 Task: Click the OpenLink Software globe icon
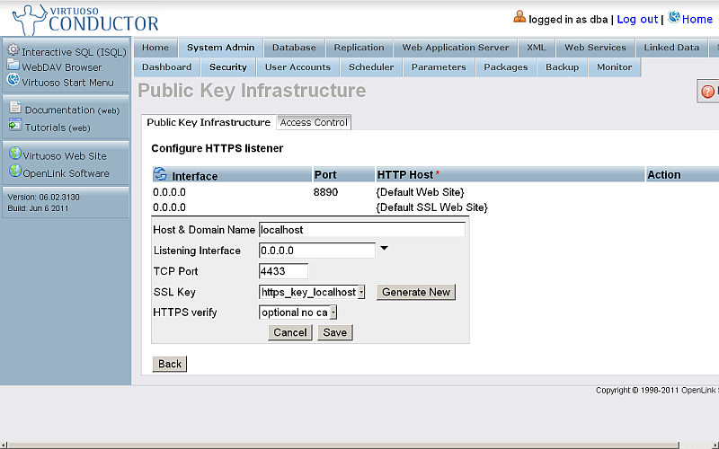tap(14, 172)
